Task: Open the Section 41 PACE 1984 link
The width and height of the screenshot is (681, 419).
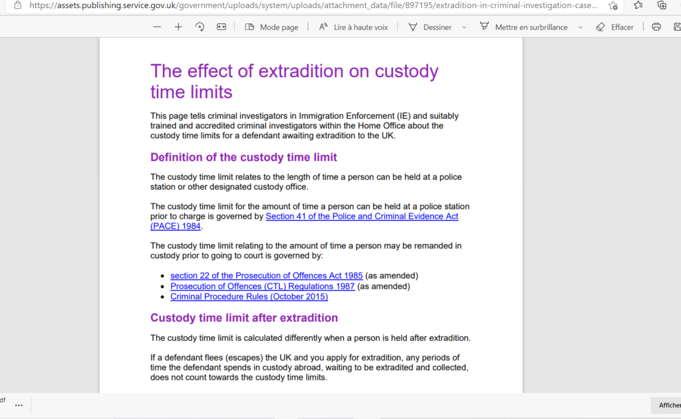Action: [362, 216]
